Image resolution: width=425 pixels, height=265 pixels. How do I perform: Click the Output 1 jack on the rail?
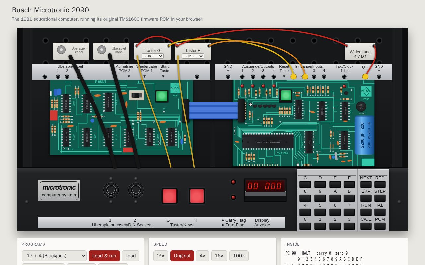242,77
